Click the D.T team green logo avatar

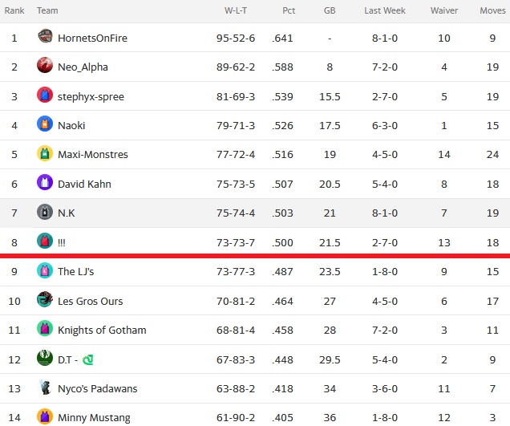click(45, 358)
